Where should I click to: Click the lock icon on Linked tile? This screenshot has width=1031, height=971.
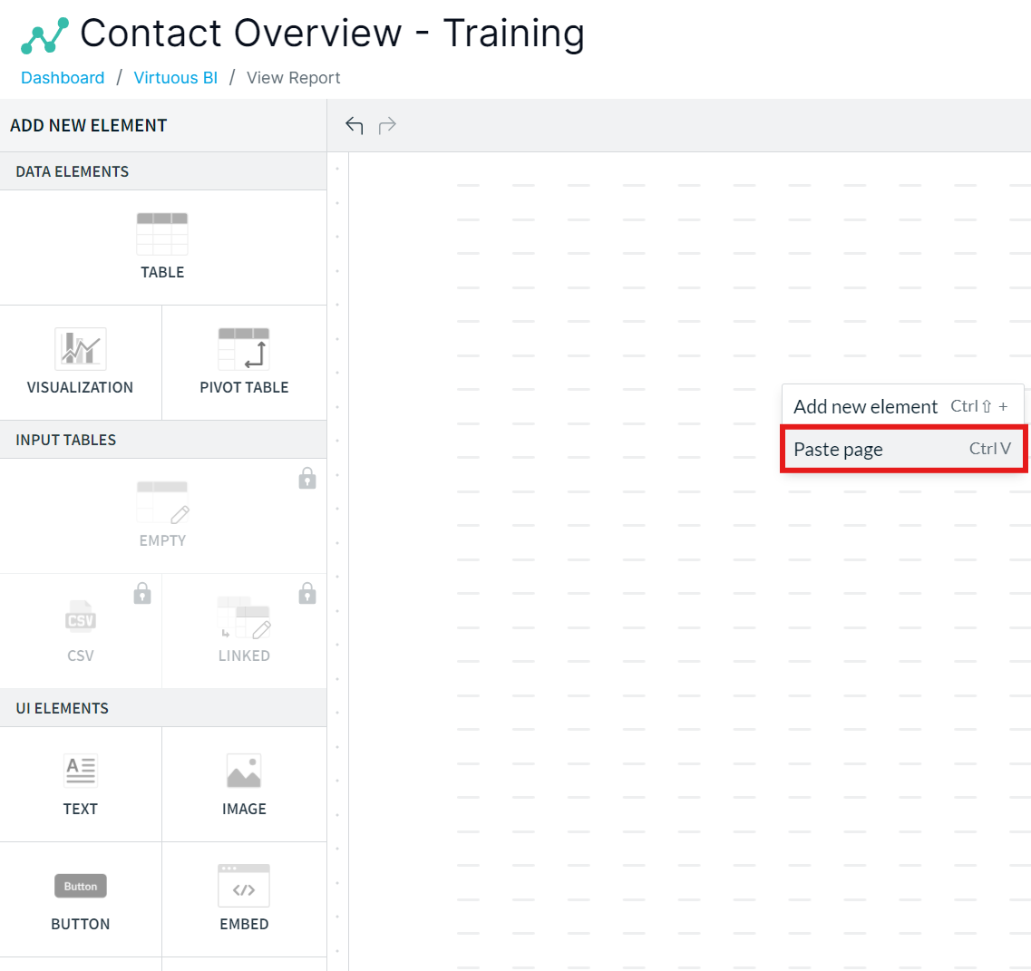(307, 593)
